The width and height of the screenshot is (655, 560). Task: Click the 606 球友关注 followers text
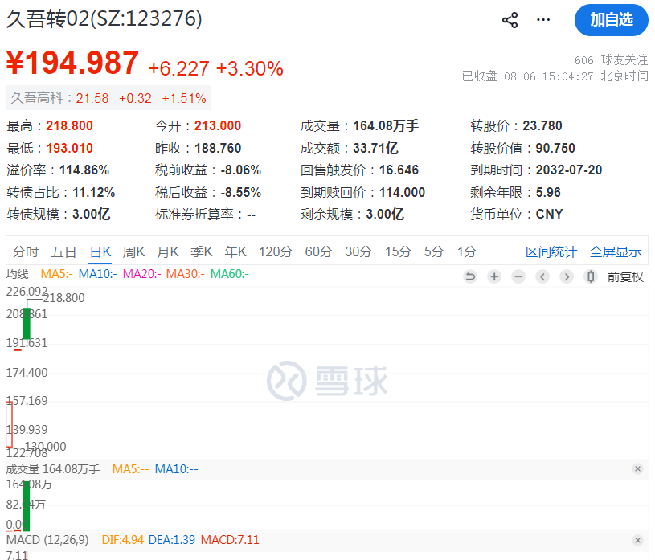pyautogui.click(x=611, y=60)
